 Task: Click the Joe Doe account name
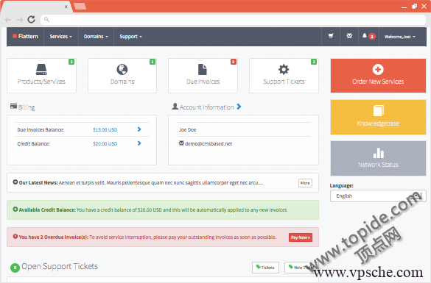(187, 129)
